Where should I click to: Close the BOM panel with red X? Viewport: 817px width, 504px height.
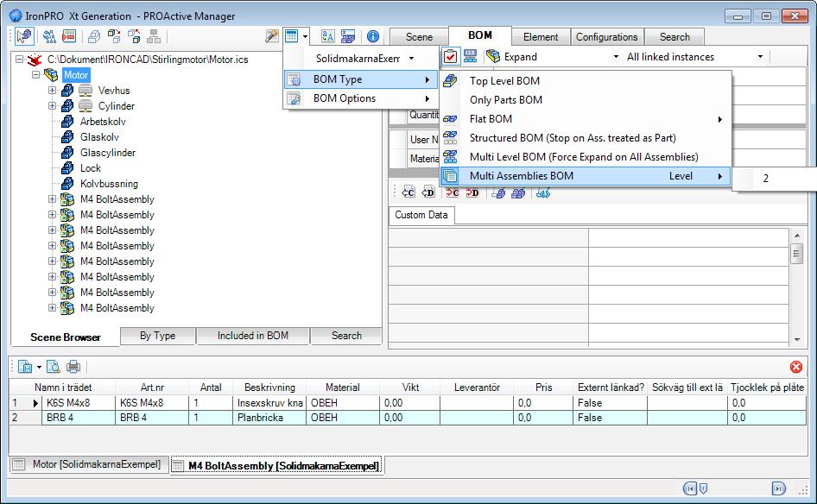coord(796,367)
